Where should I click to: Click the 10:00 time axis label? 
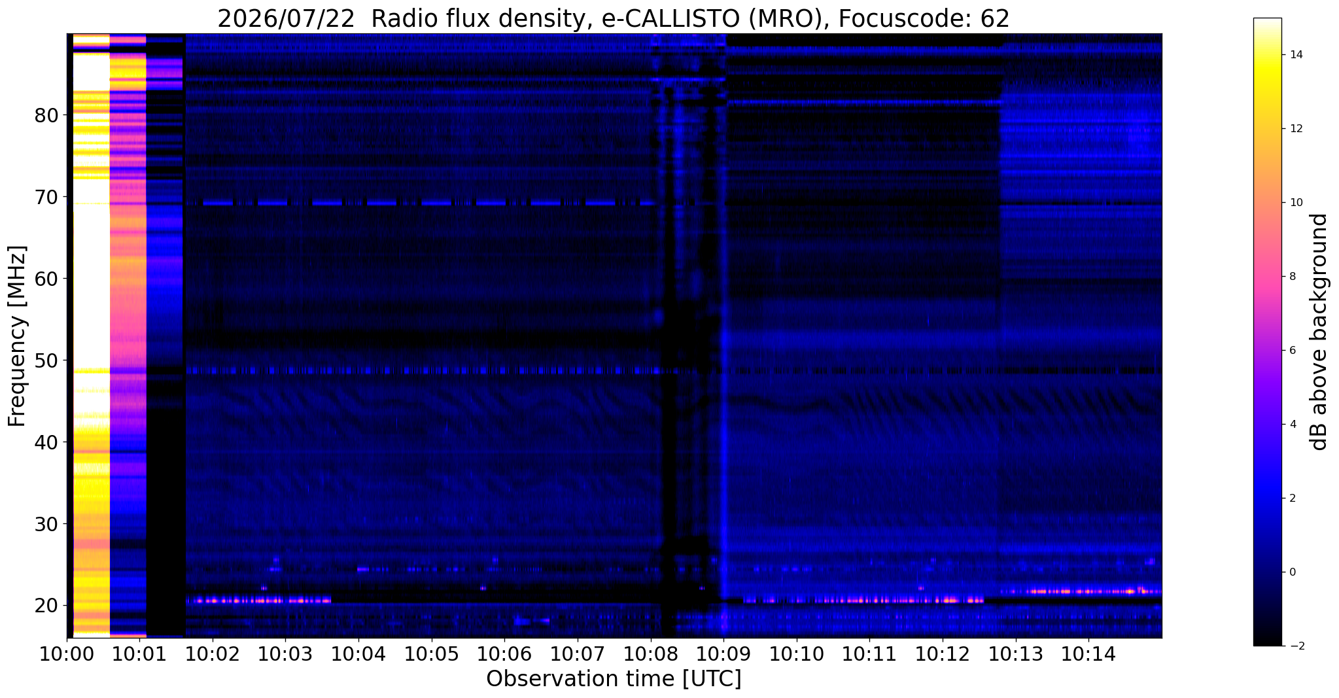[x=66, y=655]
